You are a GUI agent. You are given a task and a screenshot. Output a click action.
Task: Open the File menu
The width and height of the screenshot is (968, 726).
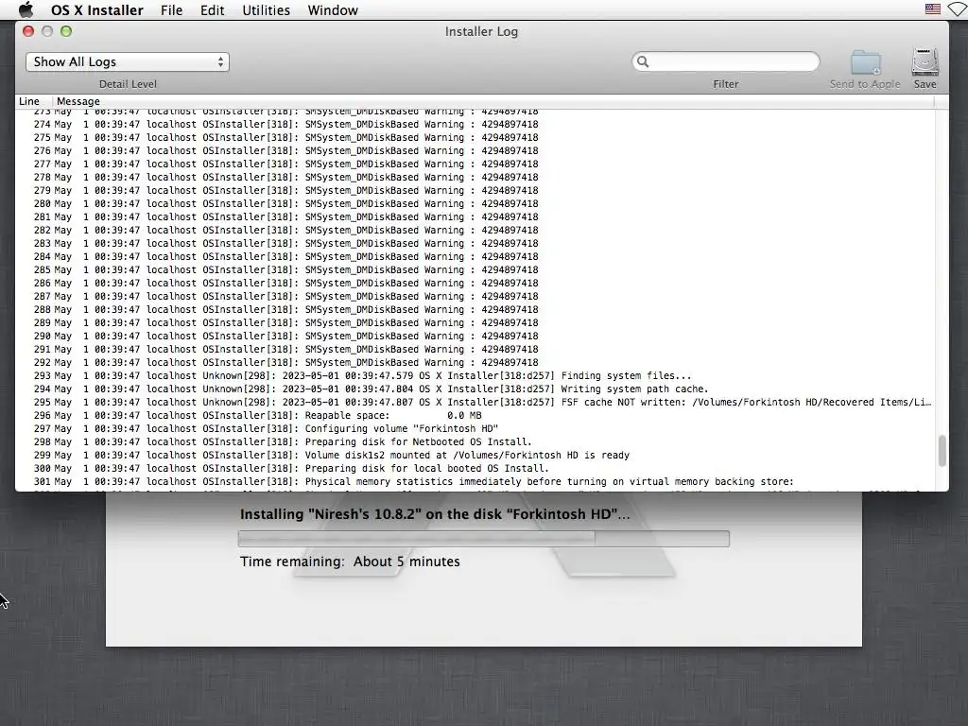pos(171,9)
